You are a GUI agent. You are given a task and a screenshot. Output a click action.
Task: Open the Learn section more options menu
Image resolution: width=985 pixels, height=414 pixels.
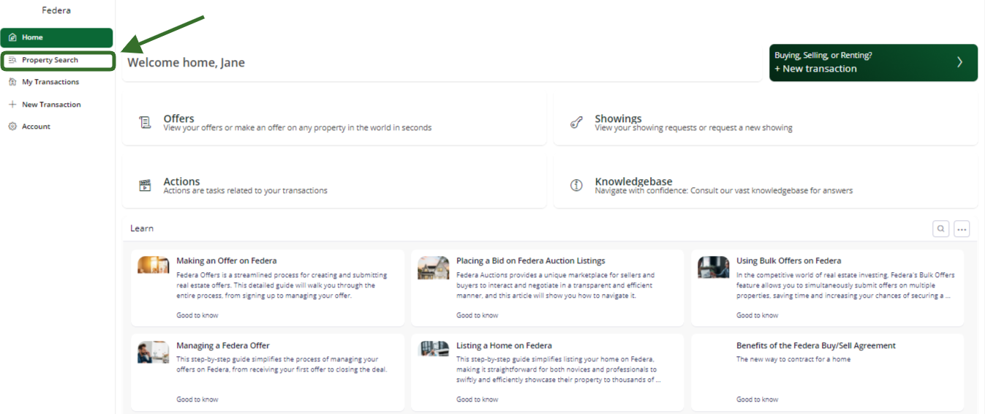[962, 229]
